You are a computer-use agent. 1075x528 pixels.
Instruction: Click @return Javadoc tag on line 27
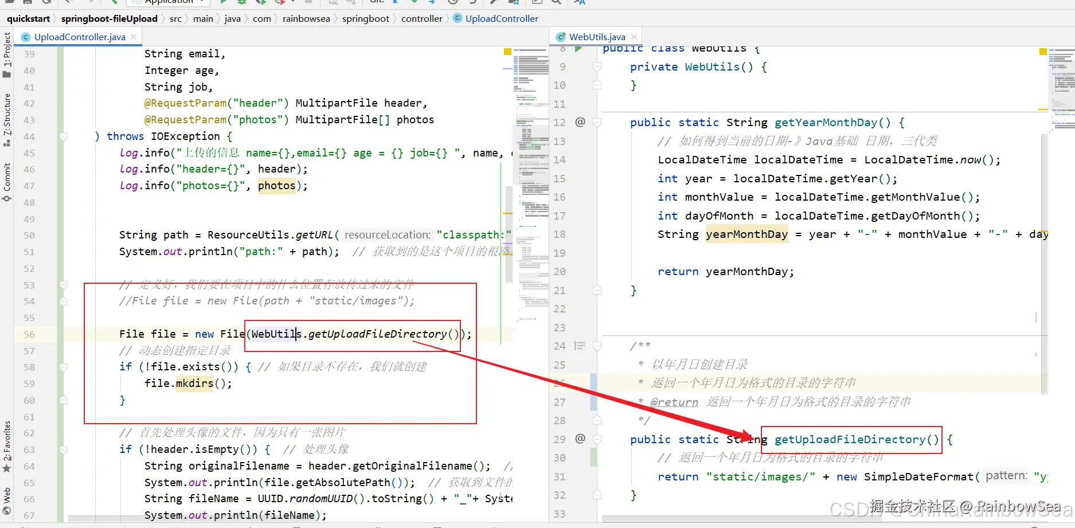coord(674,402)
